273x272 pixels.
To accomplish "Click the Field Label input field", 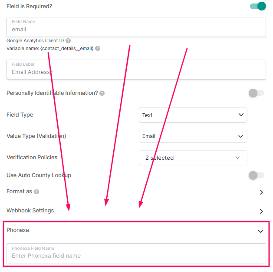I will click(136, 70).
